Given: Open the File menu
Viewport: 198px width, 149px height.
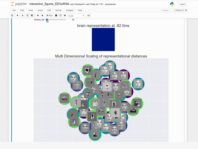Looking at the screenshot, I should (14, 10).
